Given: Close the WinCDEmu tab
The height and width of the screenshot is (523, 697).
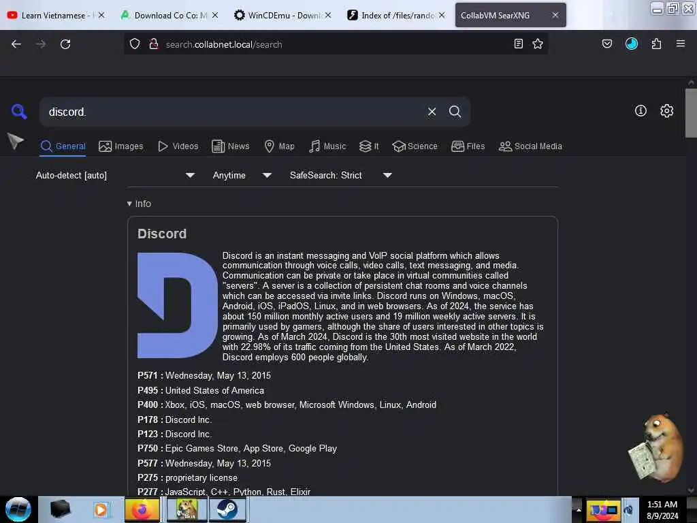Looking at the screenshot, I should 328,15.
